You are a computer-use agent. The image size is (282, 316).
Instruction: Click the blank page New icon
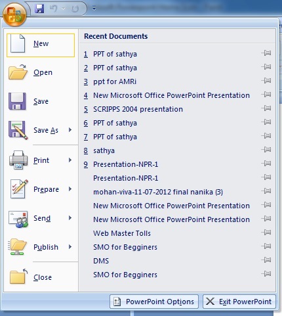click(x=18, y=43)
